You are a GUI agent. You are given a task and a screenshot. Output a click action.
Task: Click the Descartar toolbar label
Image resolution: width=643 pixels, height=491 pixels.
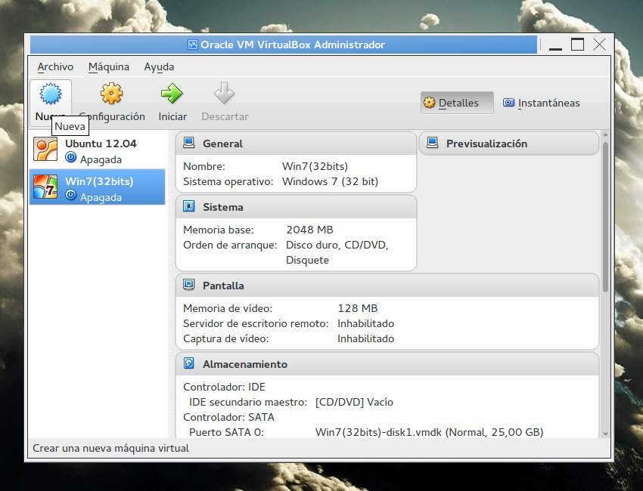pyautogui.click(x=225, y=117)
